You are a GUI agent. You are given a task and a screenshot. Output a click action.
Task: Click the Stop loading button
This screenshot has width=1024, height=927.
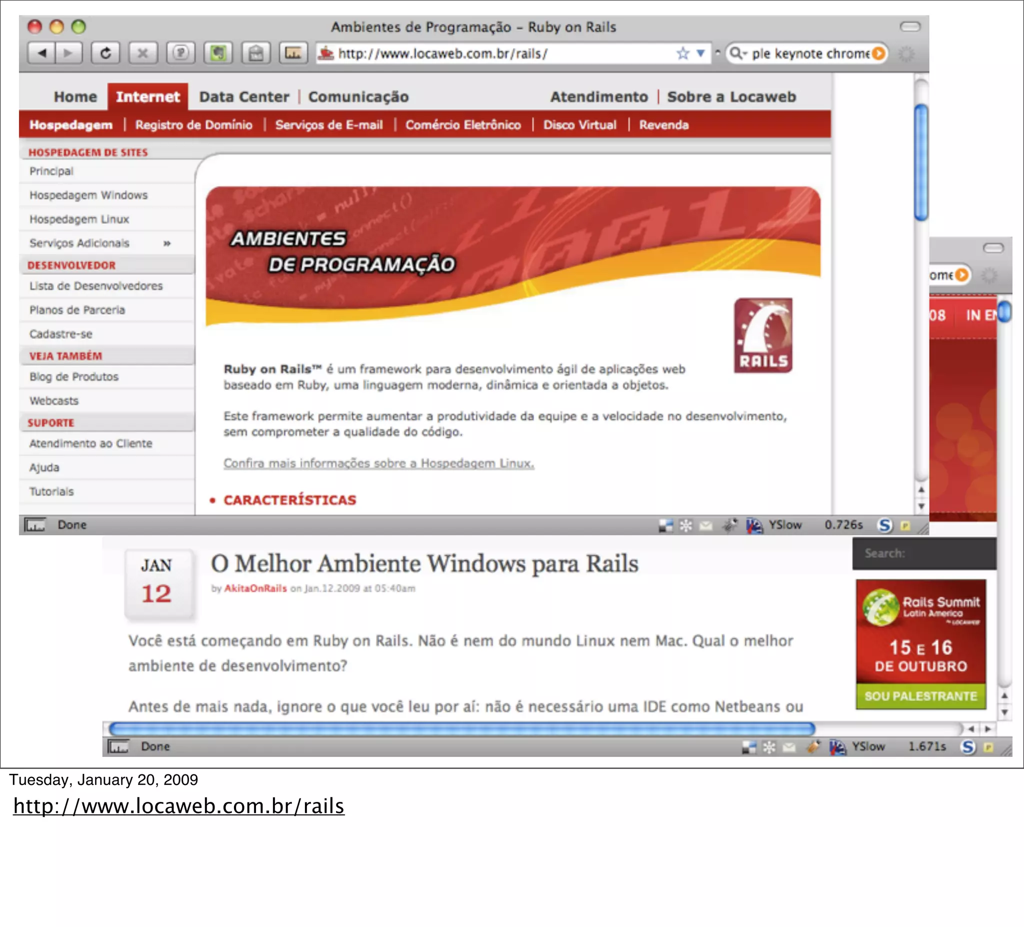tap(142, 53)
